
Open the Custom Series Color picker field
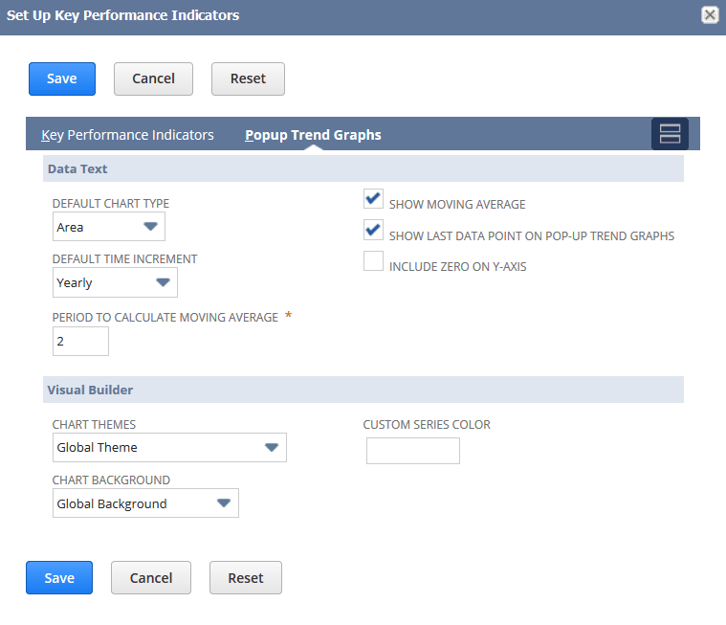click(413, 451)
